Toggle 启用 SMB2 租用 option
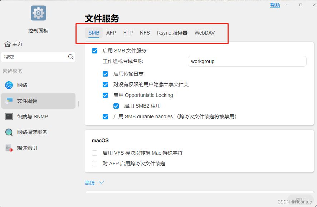This screenshot has height=207, width=317. pos(116,106)
